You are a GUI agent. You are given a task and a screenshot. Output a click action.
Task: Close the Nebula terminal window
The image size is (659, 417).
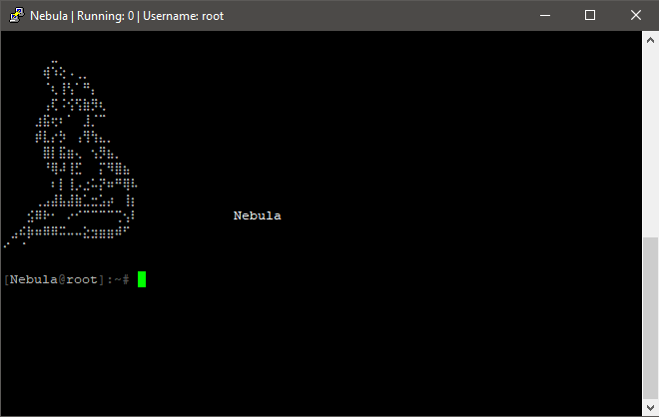[636, 16]
